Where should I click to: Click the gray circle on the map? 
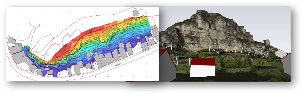pyautogui.click(x=135, y=13)
